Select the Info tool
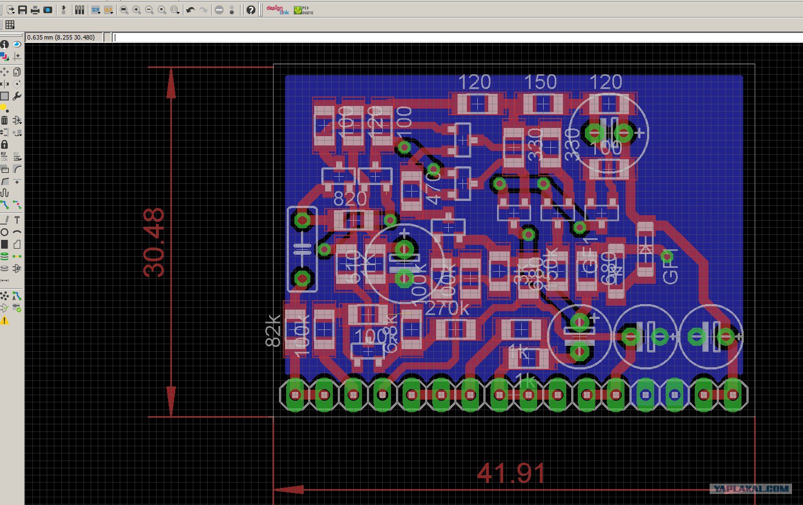The image size is (803, 505). pyautogui.click(x=4, y=44)
